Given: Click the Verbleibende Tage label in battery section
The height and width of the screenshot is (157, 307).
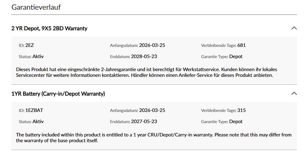Looking at the screenshot, I should [218, 110].
